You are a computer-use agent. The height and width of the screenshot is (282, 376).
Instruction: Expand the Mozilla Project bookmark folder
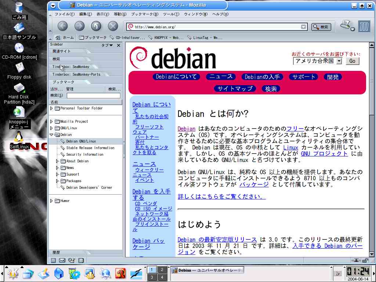51,122
